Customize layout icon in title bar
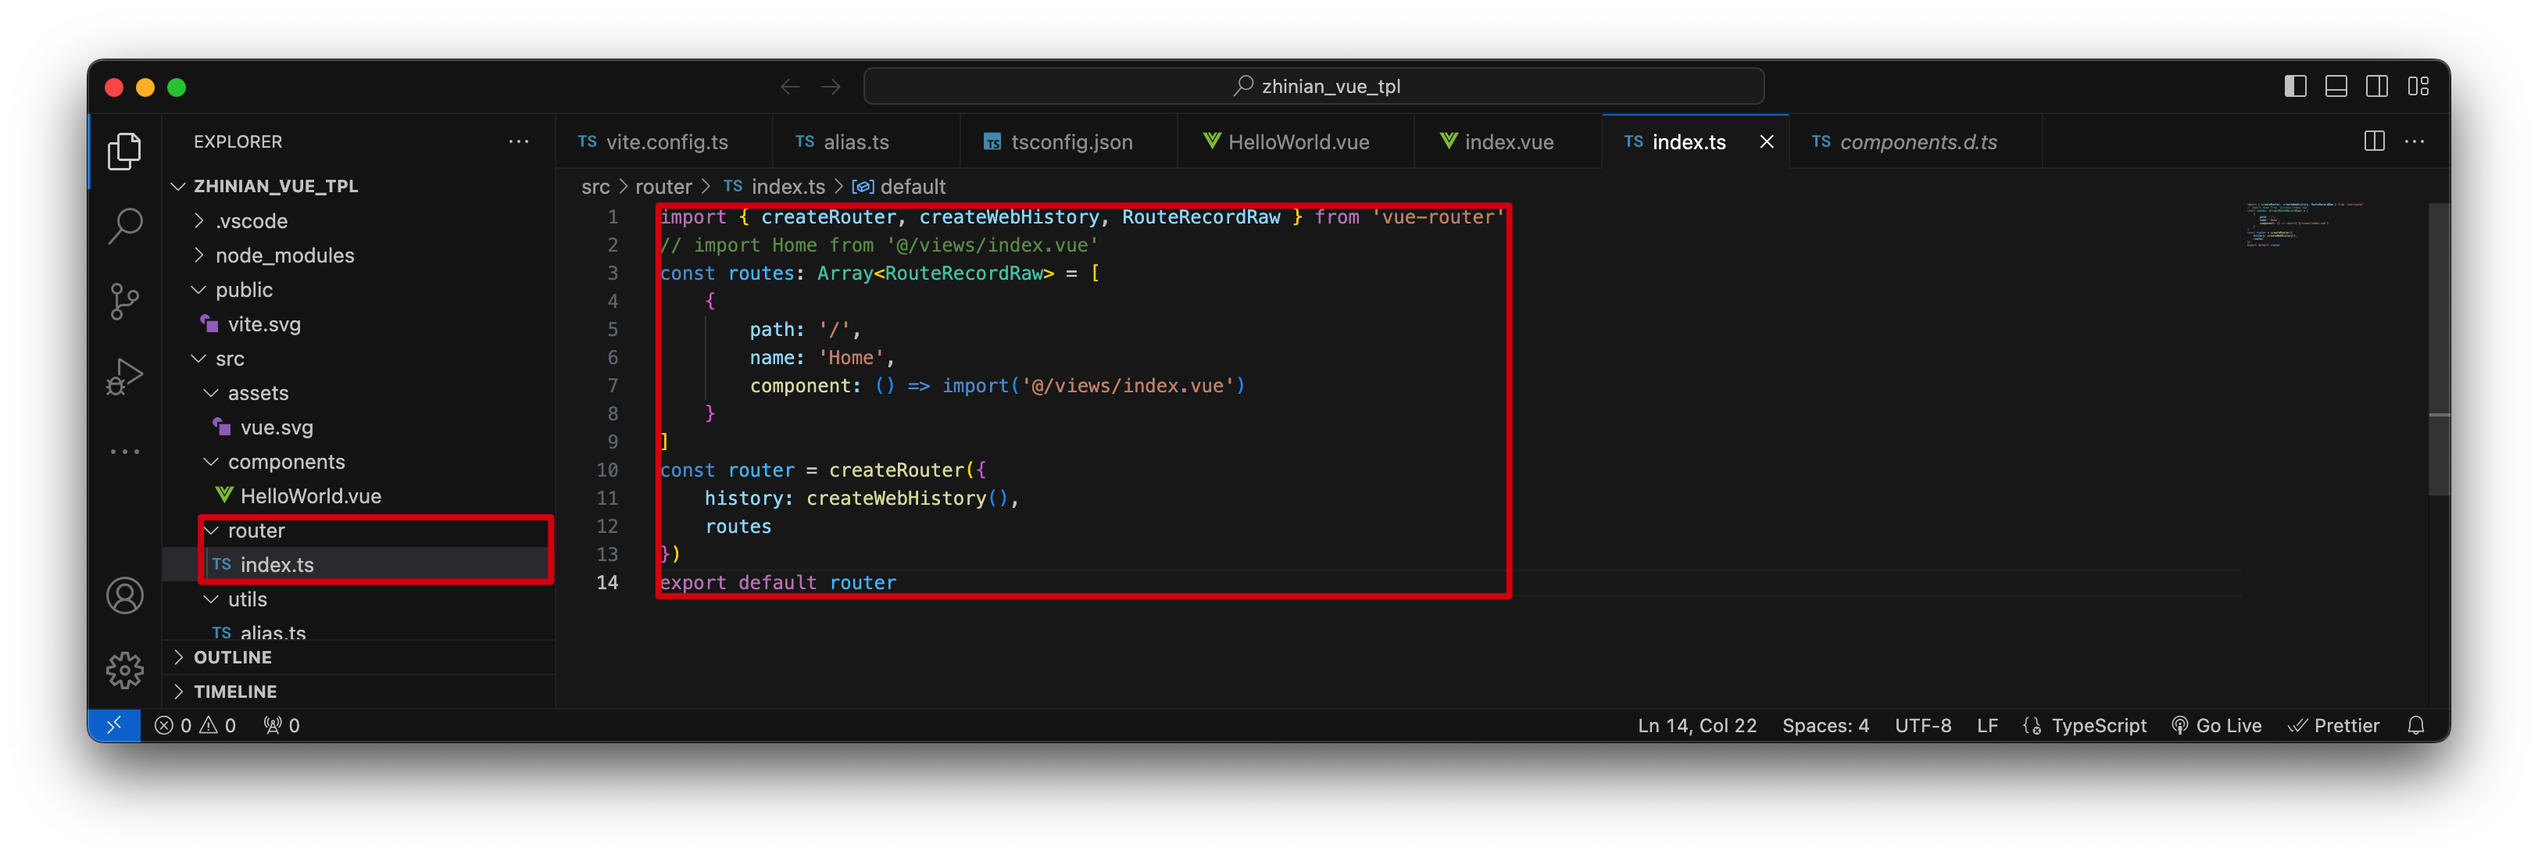The image size is (2538, 858). click(x=2418, y=87)
